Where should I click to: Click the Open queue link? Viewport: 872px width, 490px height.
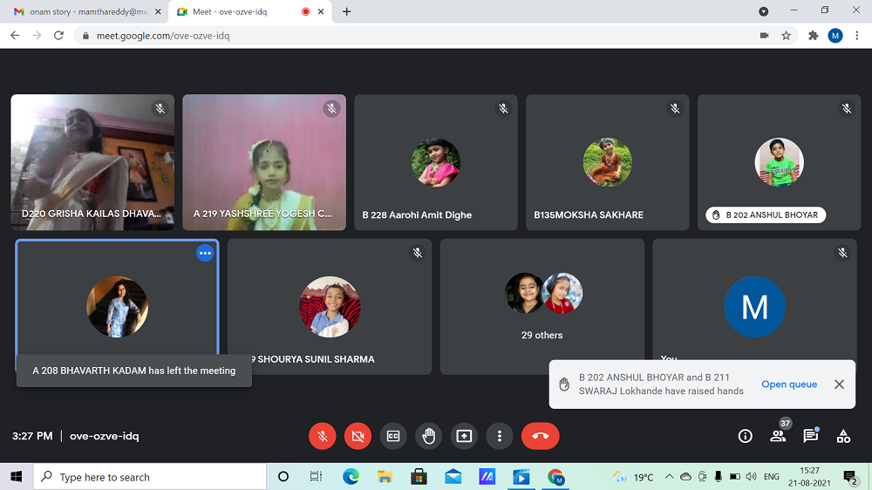click(x=789, y=385)
